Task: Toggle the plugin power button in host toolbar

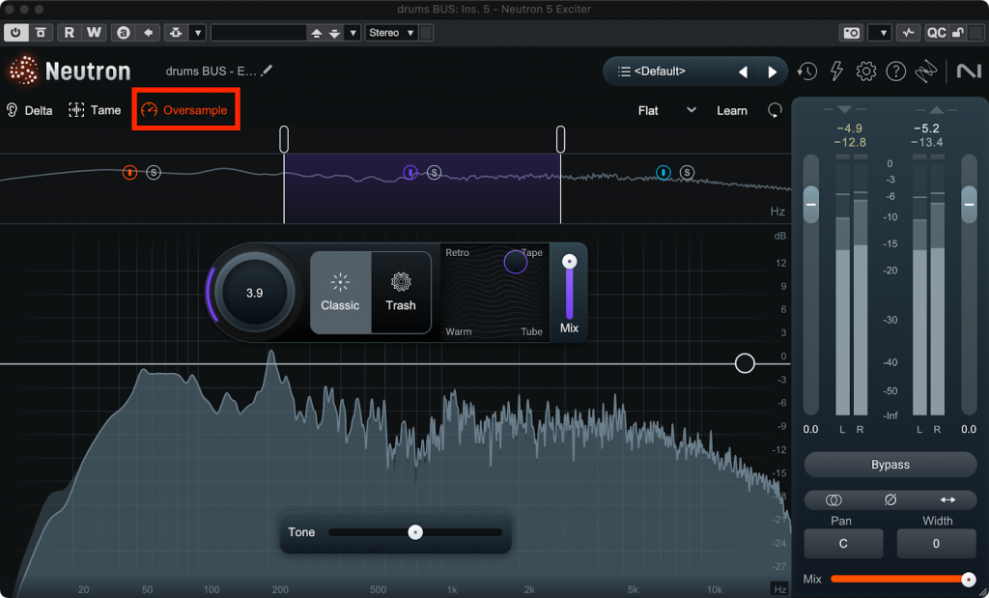Action: tap(16, 33)
